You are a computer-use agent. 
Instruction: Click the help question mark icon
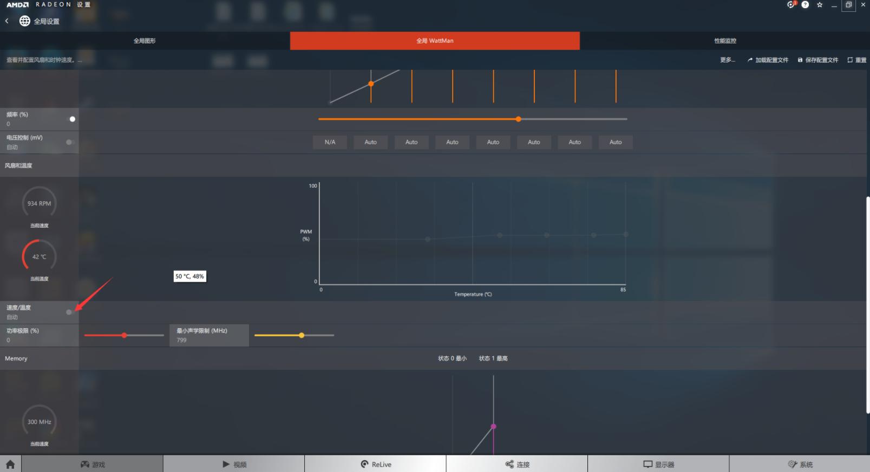pyautogui.click(x=805, y=5)
